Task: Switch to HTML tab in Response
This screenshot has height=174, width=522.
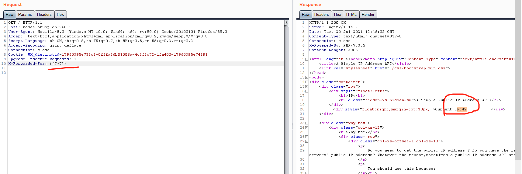Action: pos(351,14)
